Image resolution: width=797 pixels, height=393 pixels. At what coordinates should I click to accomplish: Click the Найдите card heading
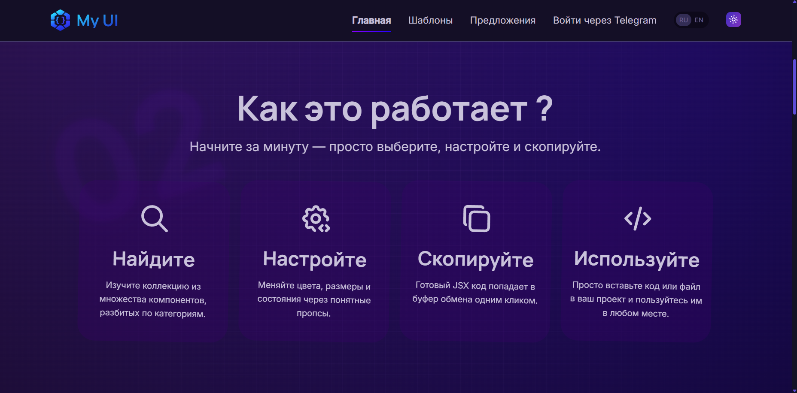tap(154, 259)
